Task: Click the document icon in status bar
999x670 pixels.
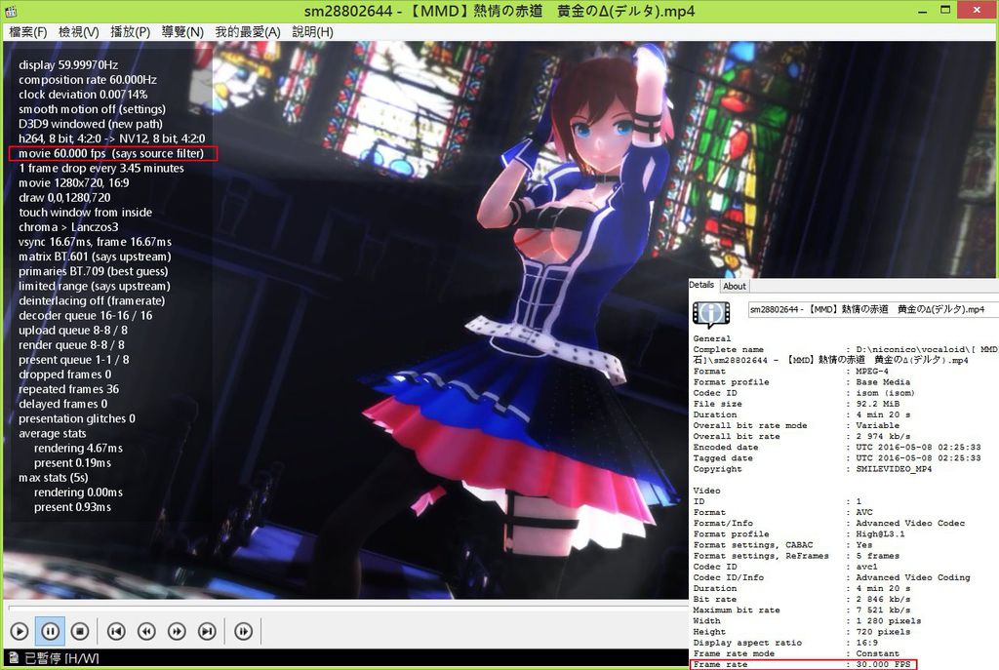Action: pos(13,657)
